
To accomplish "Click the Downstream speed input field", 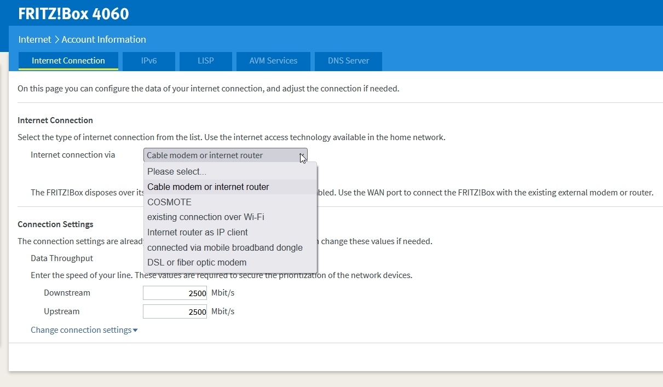I will [x=175, y=293].
